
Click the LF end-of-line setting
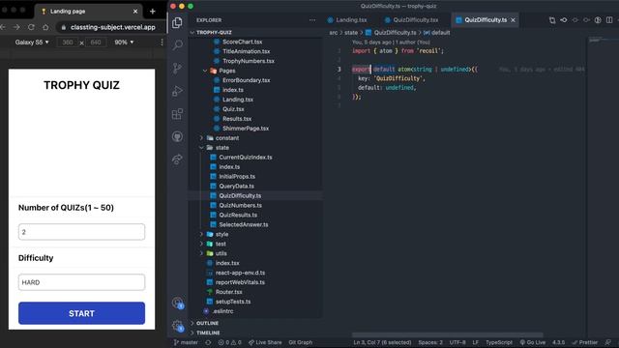click(x=475, y=342)
